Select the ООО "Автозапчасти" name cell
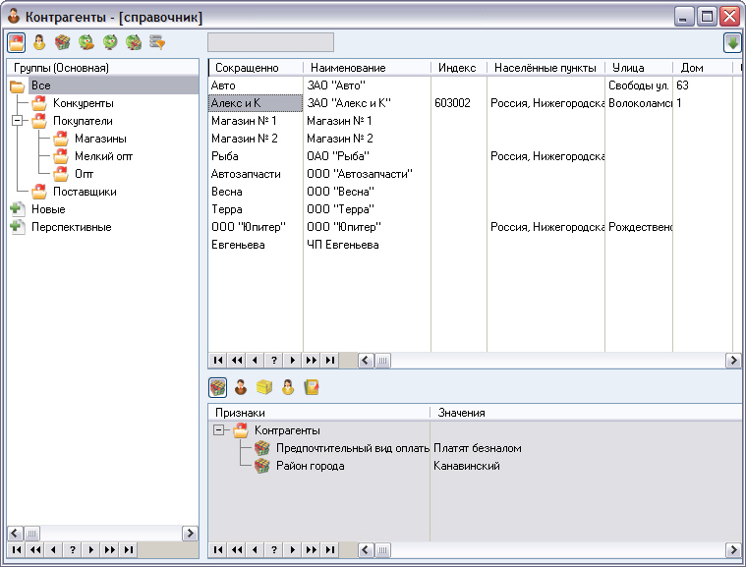 tap(367, 174)
